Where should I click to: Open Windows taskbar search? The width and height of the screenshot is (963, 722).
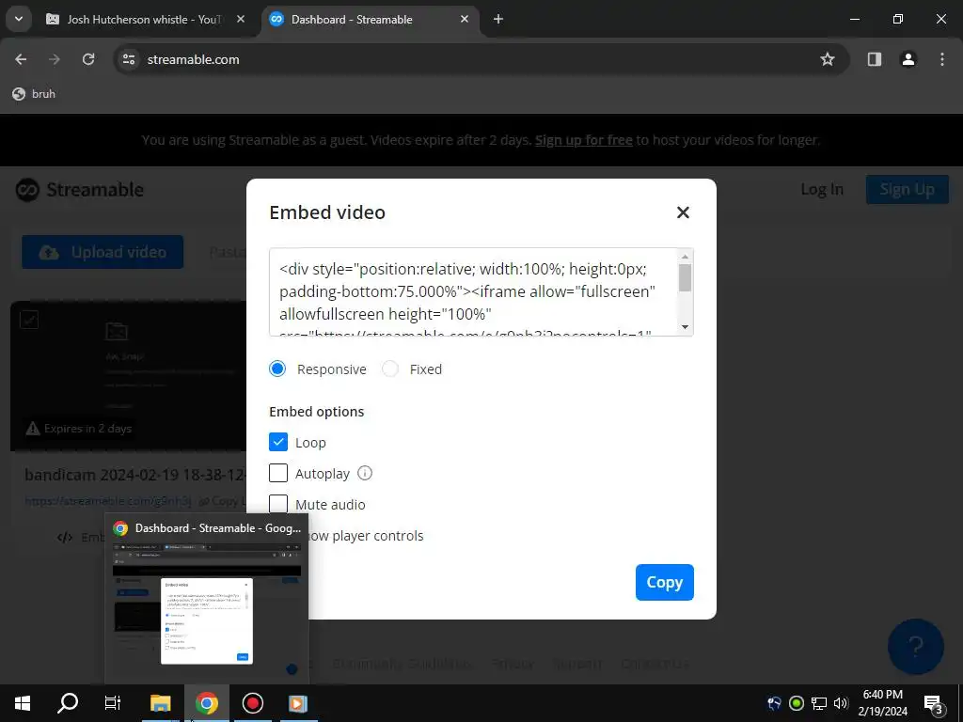point(68,703)
